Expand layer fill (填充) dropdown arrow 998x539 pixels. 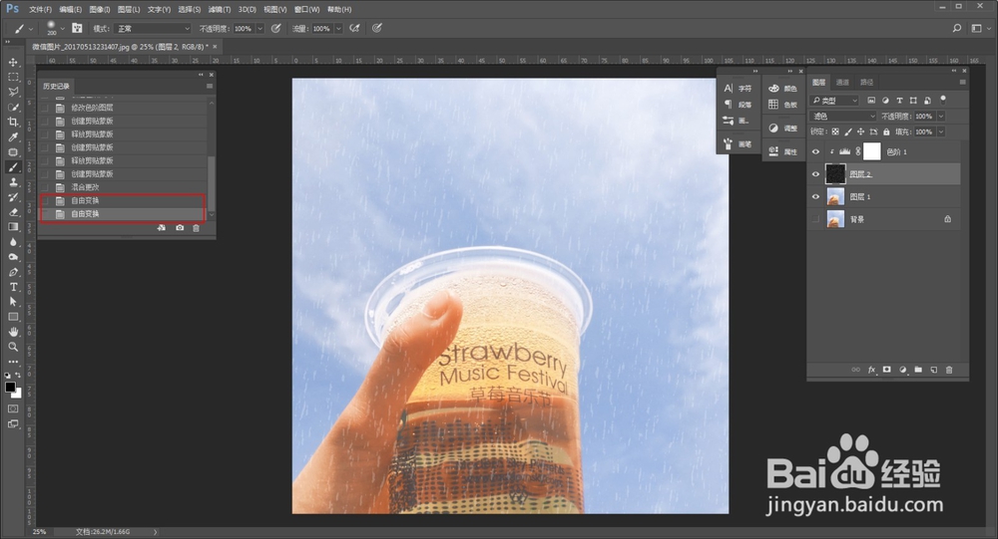[941, 132]
